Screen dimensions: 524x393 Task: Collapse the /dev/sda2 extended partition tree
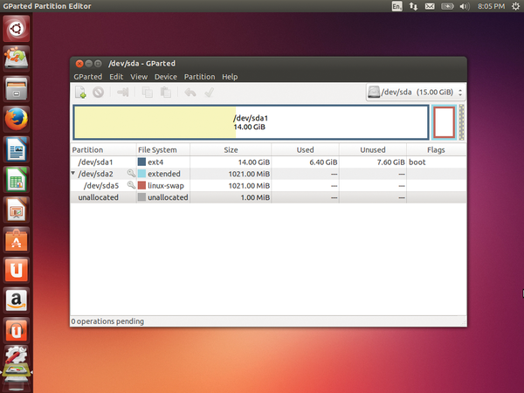pos(74,174)
